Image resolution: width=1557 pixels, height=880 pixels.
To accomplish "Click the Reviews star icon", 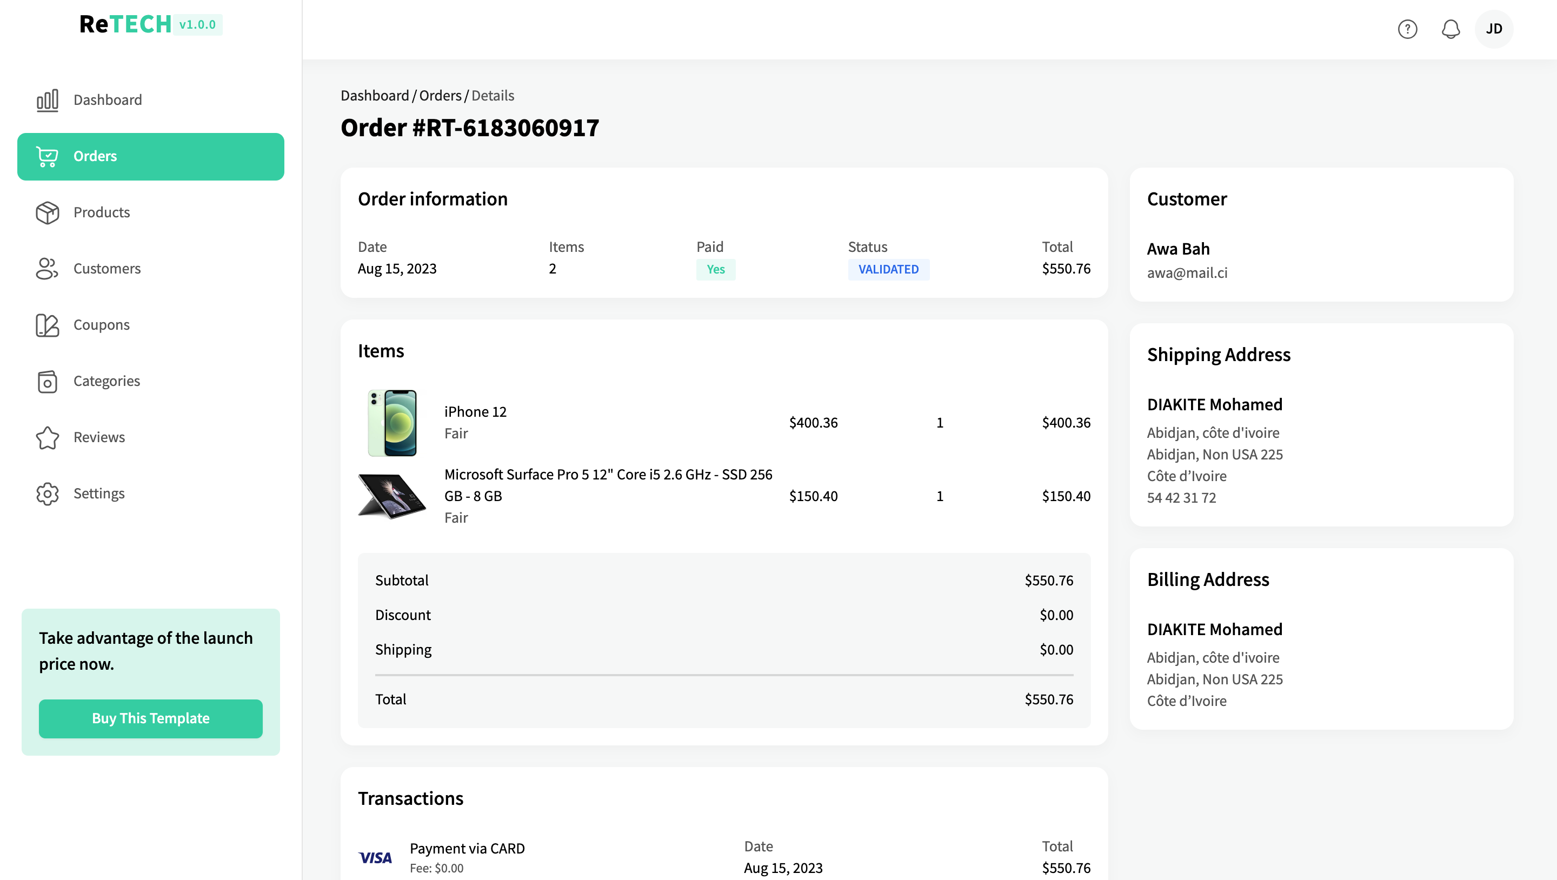I will [x=47, y=438].
